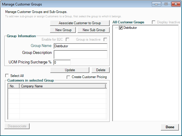This screenshot has height=136, width=182.
Task: Enable Create Customer Pricing checkbox
Action: pyautogui.click(x=68, y=77)
